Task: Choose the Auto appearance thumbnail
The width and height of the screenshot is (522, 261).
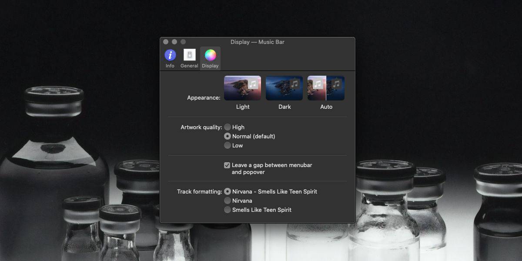Action: pos(326,88)
